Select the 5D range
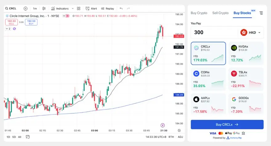271x146 pixels. (x=14, y=137)
